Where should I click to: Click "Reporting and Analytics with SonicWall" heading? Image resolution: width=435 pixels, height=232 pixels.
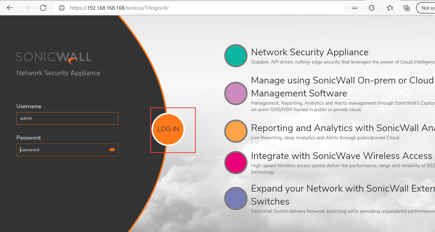(x=343, y=128)
